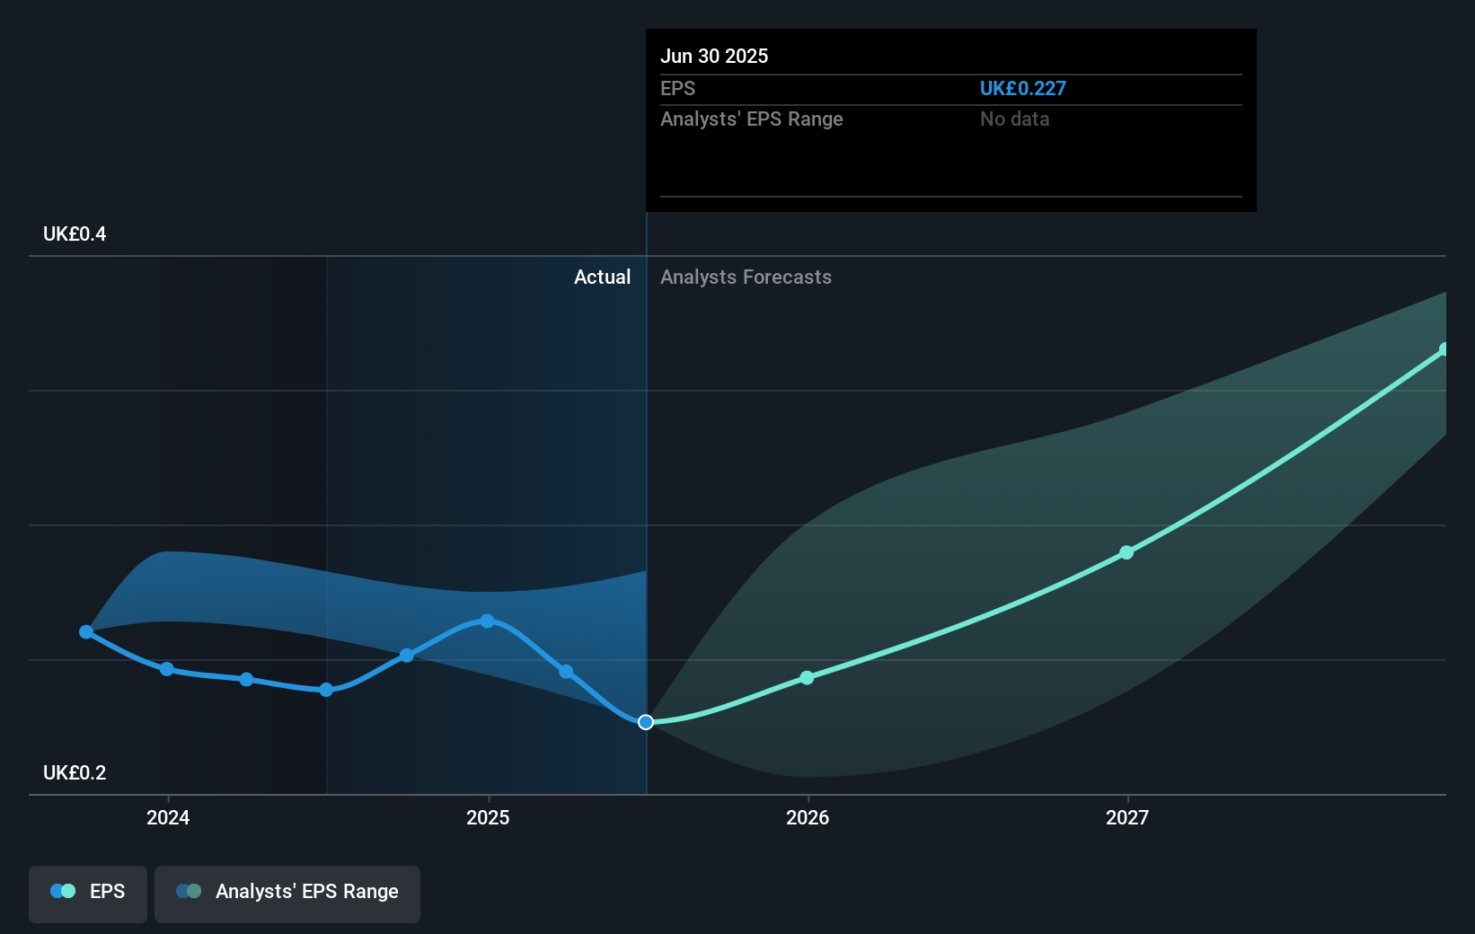Click the final data point at chart edge
1475x934 pixels.
point(1444,348)
